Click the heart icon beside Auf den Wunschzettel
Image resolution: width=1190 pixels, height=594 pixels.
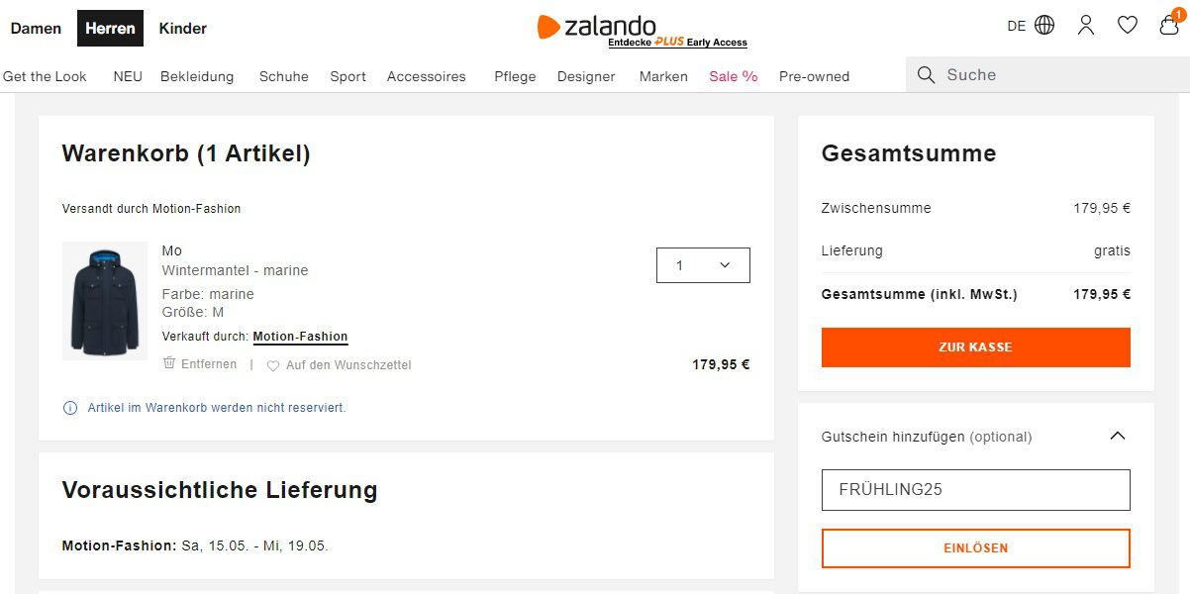[272, 365]
